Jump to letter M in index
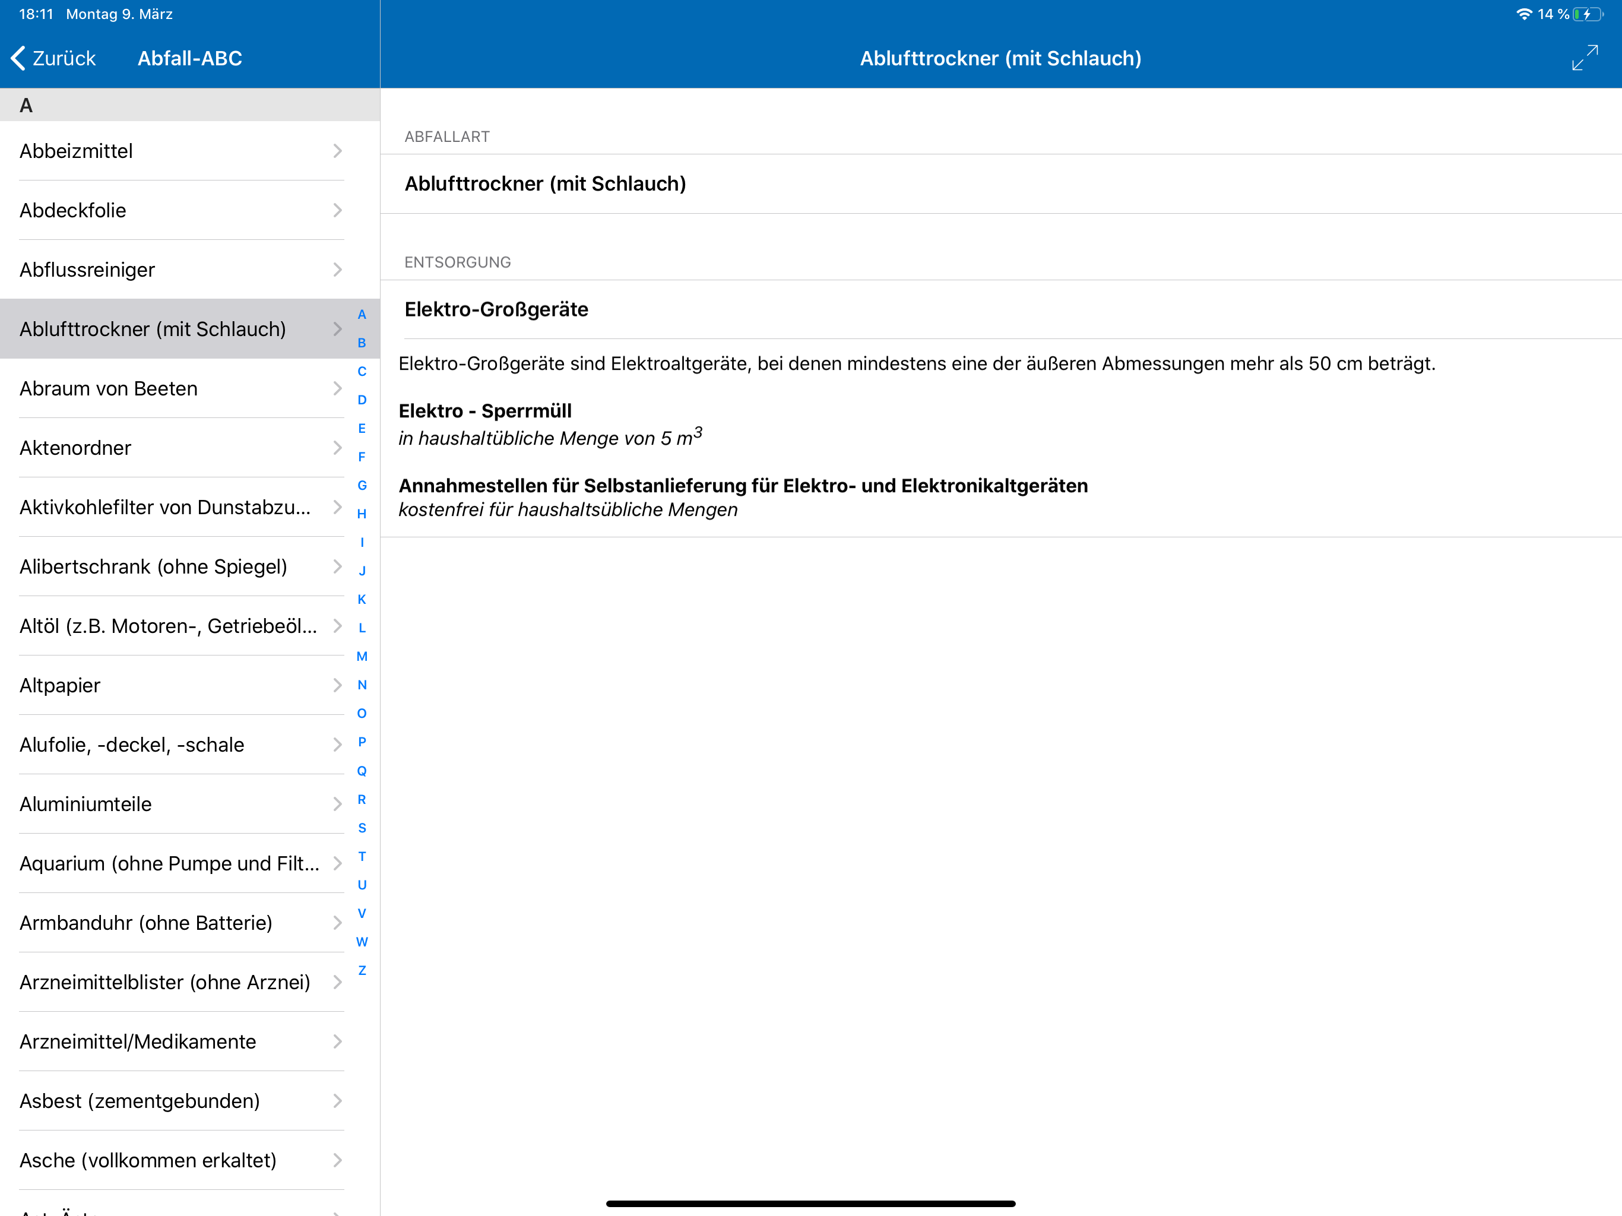The width and height of the screenshot is (1622, 1216). pos(362,657)
